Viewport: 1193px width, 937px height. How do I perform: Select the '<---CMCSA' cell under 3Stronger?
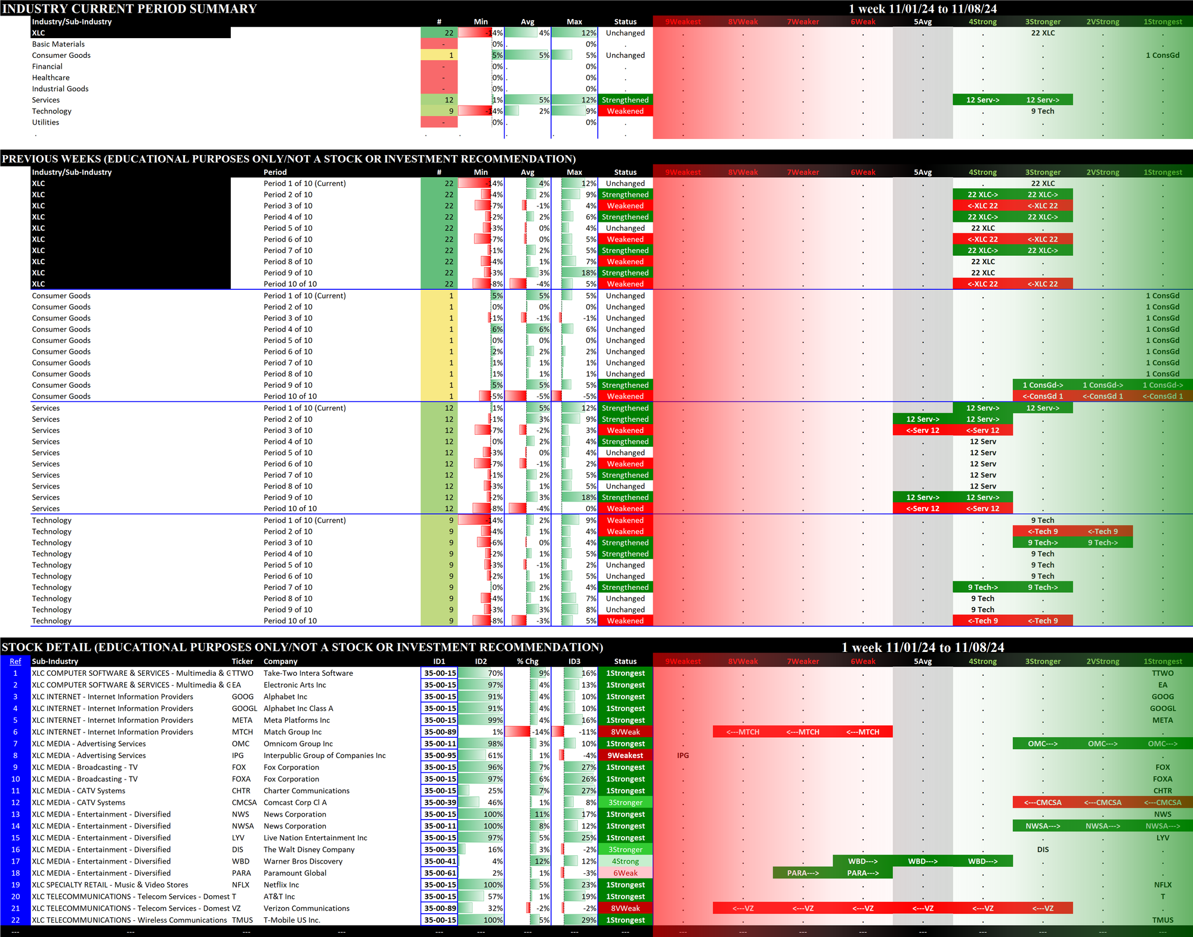point(1043,803)
